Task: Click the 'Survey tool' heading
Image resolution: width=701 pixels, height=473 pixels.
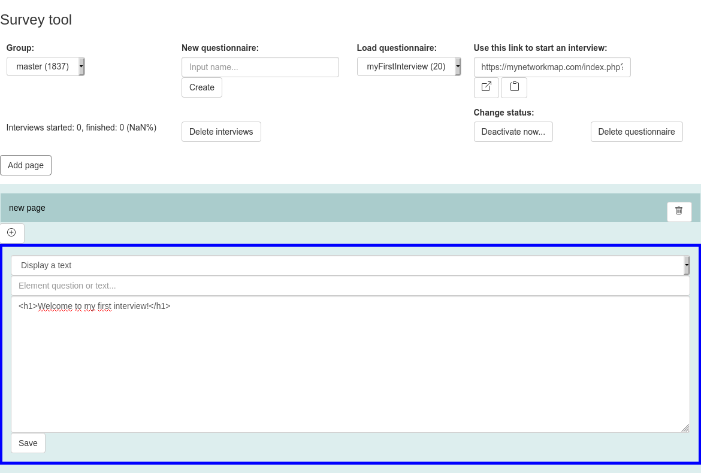Action: (36, 20)
